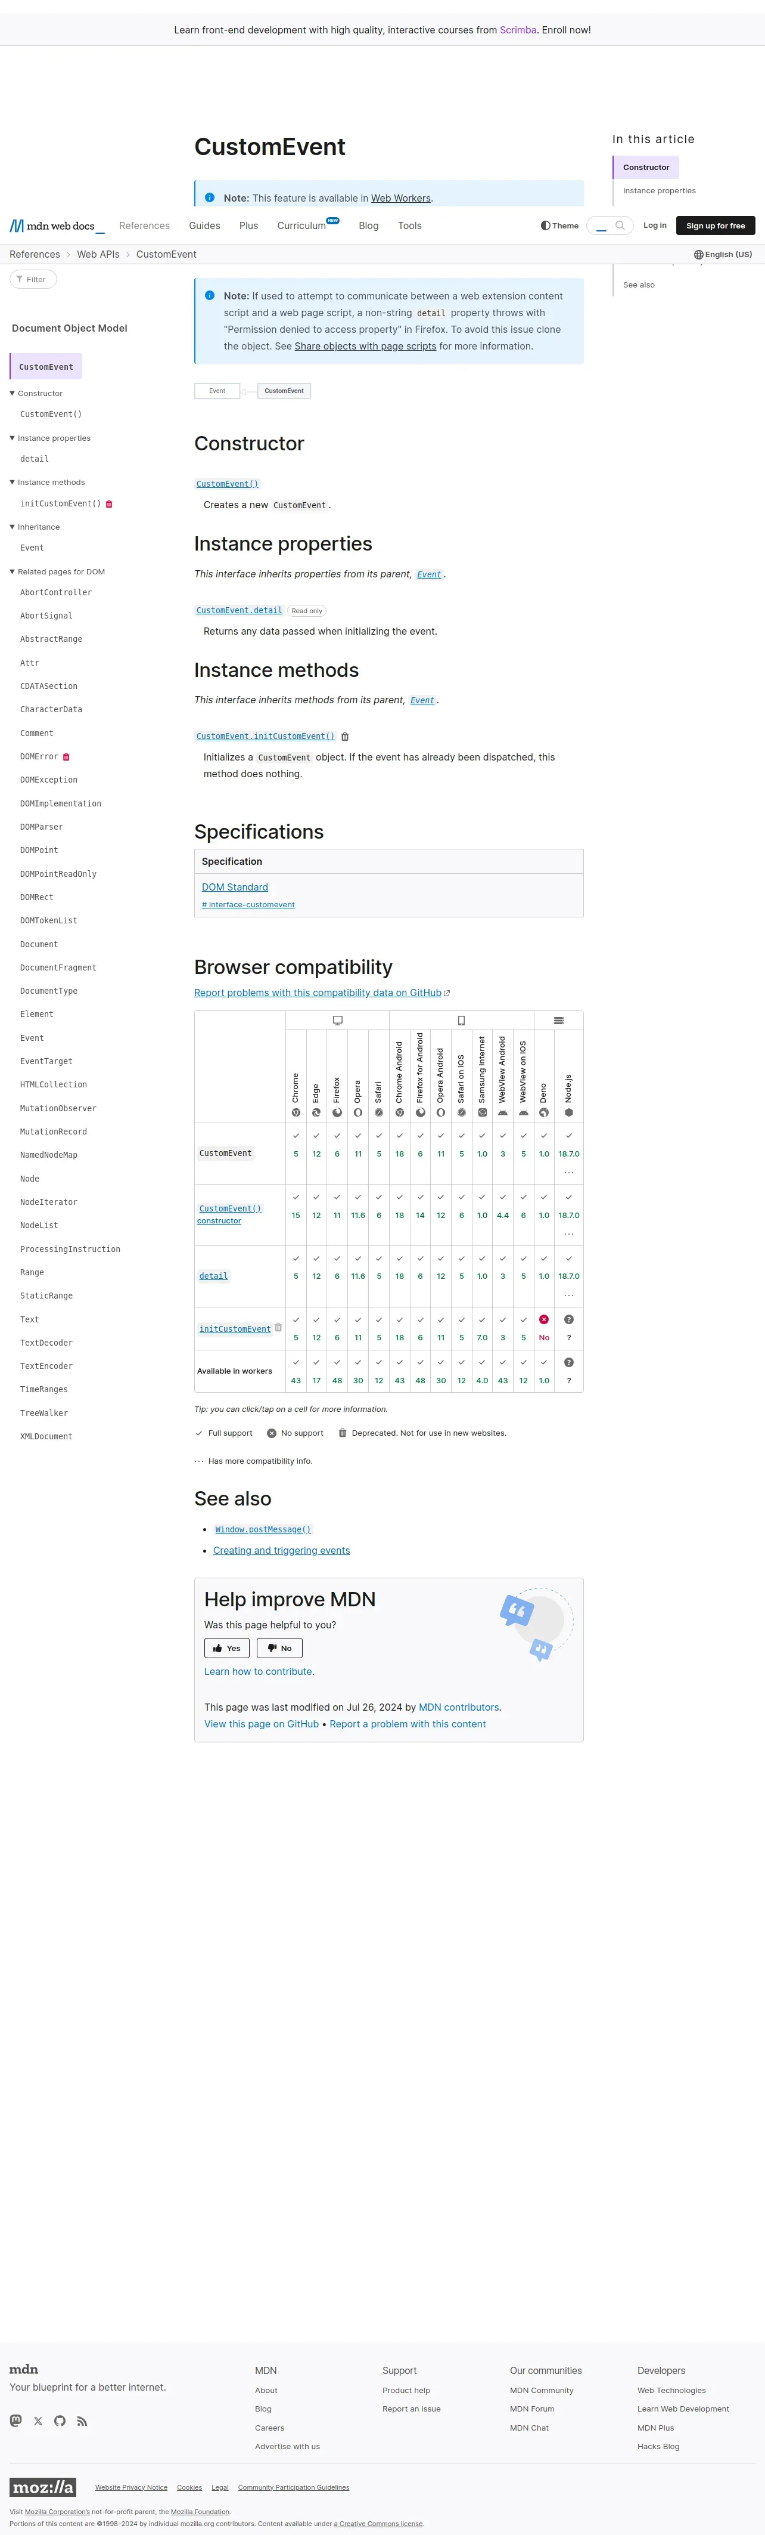Click the search magnifier icon in header
Screen dimensions: 765x2535
coord(620,225)
